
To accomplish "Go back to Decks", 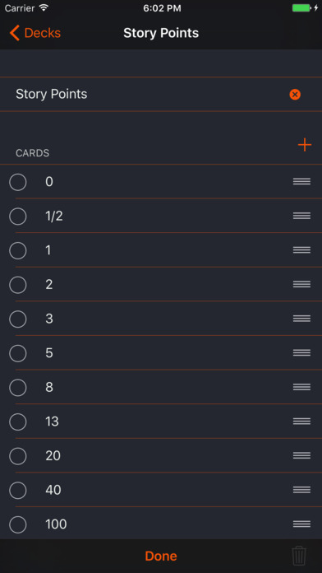I will 35,33.
